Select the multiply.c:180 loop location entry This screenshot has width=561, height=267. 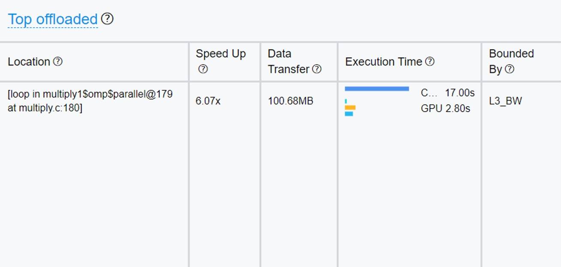click(x=90, y=101)
